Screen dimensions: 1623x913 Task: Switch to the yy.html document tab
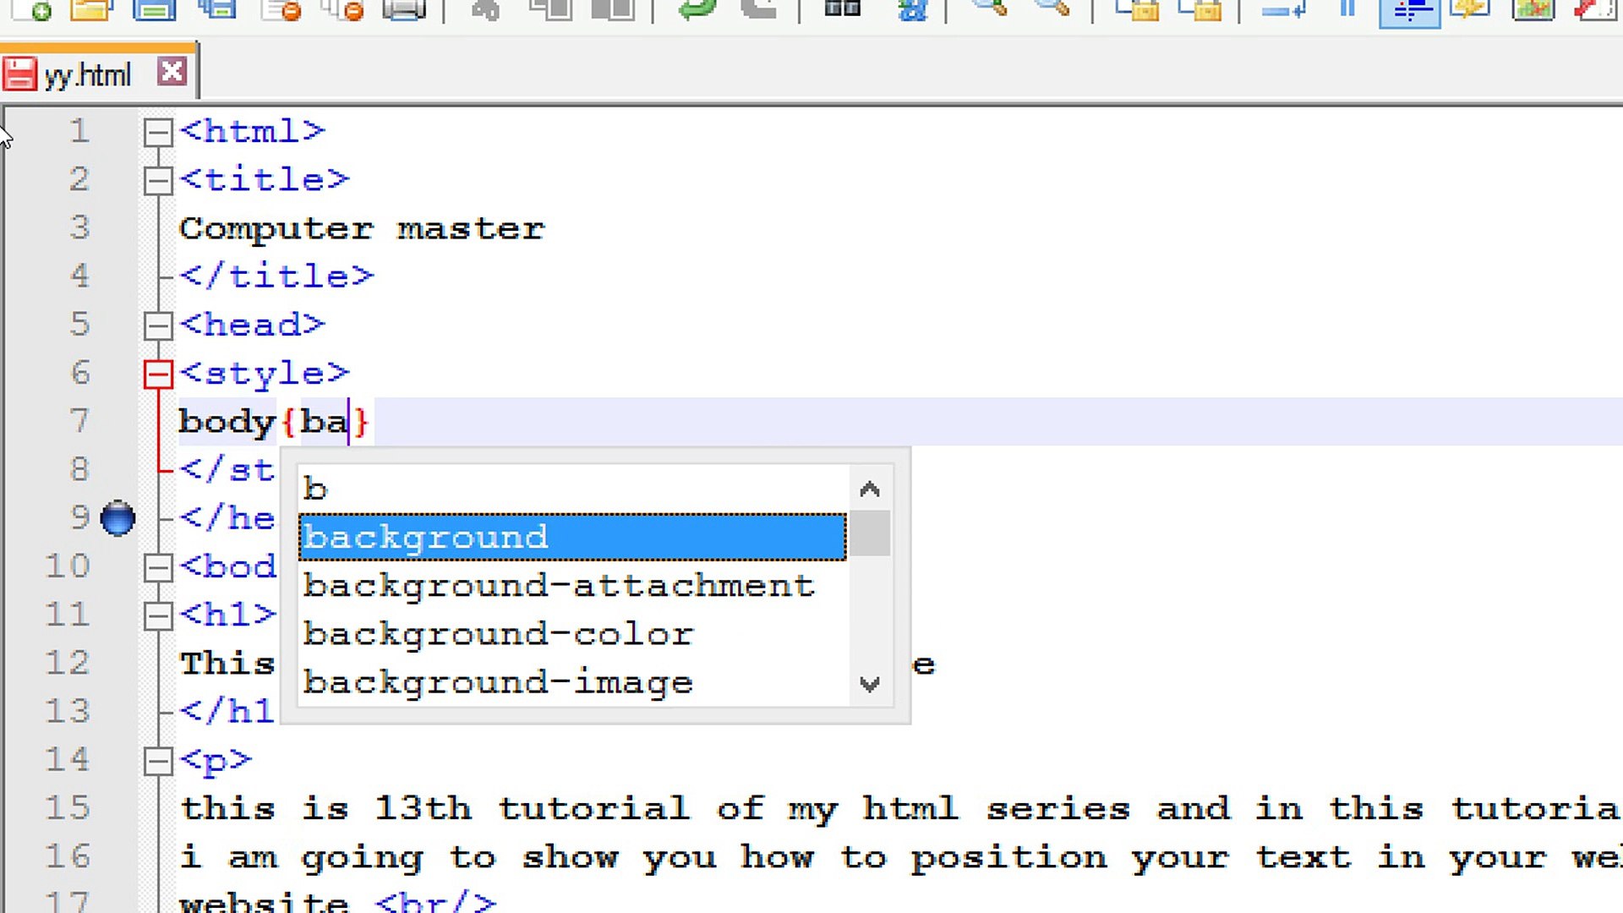pos(87,75)
